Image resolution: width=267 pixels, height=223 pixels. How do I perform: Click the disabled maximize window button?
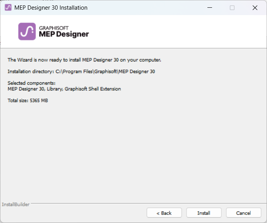coord(232,8)
